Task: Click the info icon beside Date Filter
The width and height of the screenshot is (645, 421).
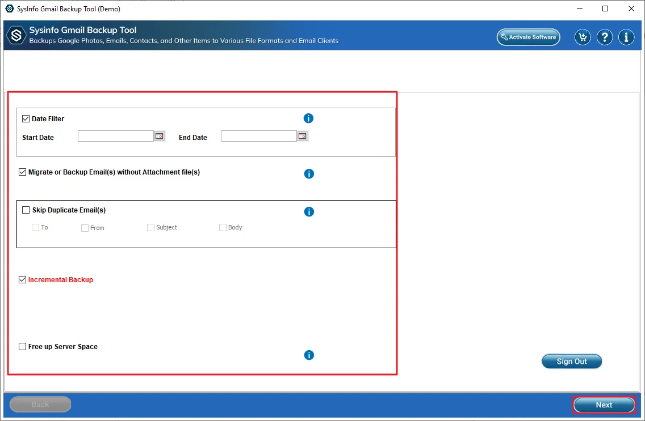Action: 308,118
